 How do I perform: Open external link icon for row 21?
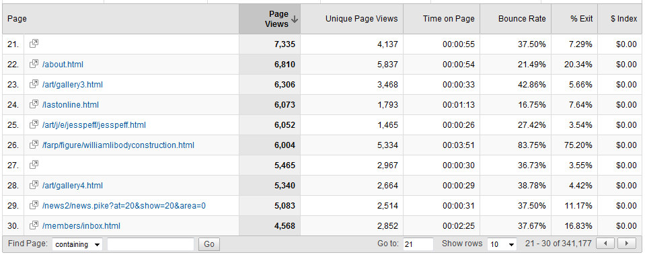(x=34, y=44)
